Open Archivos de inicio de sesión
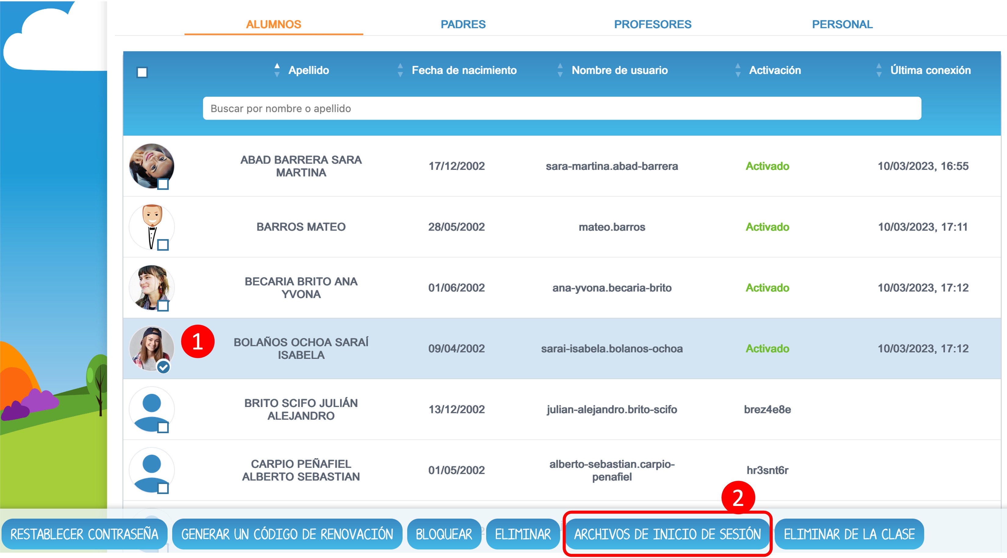Screen dimensions: 1007x558 click(667, 534)
